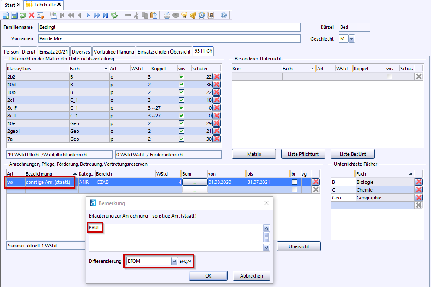Image resolution: width=431 pixels, height=287 pixels.
Task: Click the light bulb icon
Action: (x=184, y=16)
